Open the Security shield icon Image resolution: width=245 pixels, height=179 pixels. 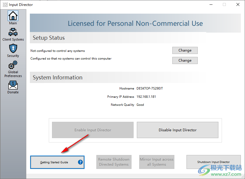click(13, 48)
